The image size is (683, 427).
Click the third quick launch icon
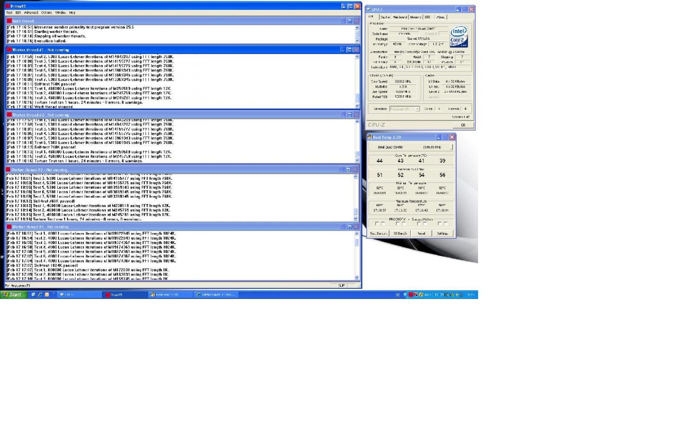[47, 295]
